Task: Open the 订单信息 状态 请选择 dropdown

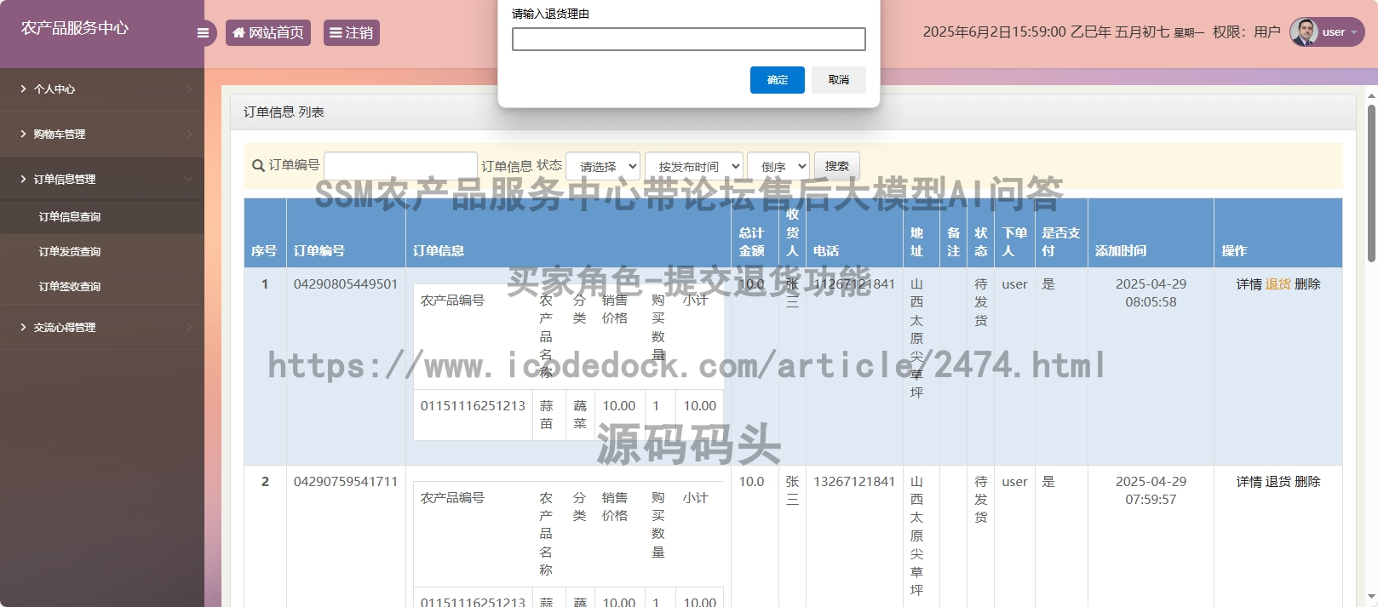Action: point(604,166)
